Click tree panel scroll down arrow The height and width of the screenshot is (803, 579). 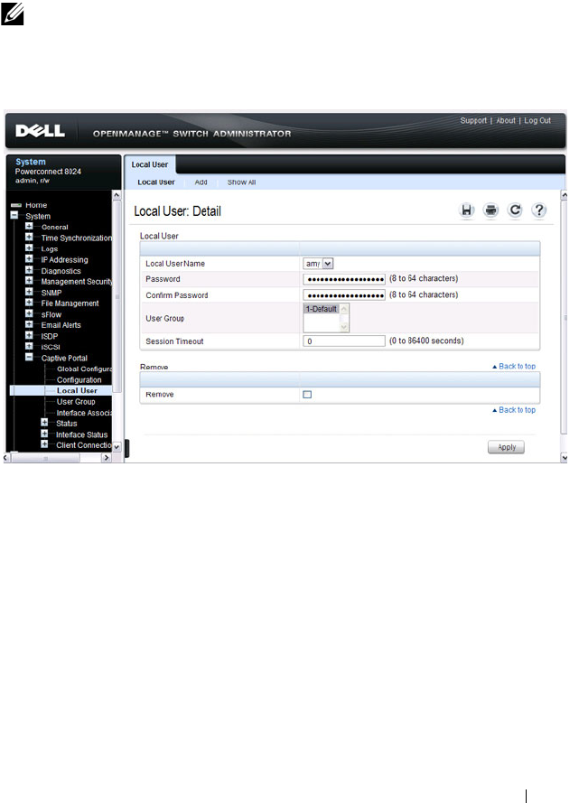coord(117,446)
